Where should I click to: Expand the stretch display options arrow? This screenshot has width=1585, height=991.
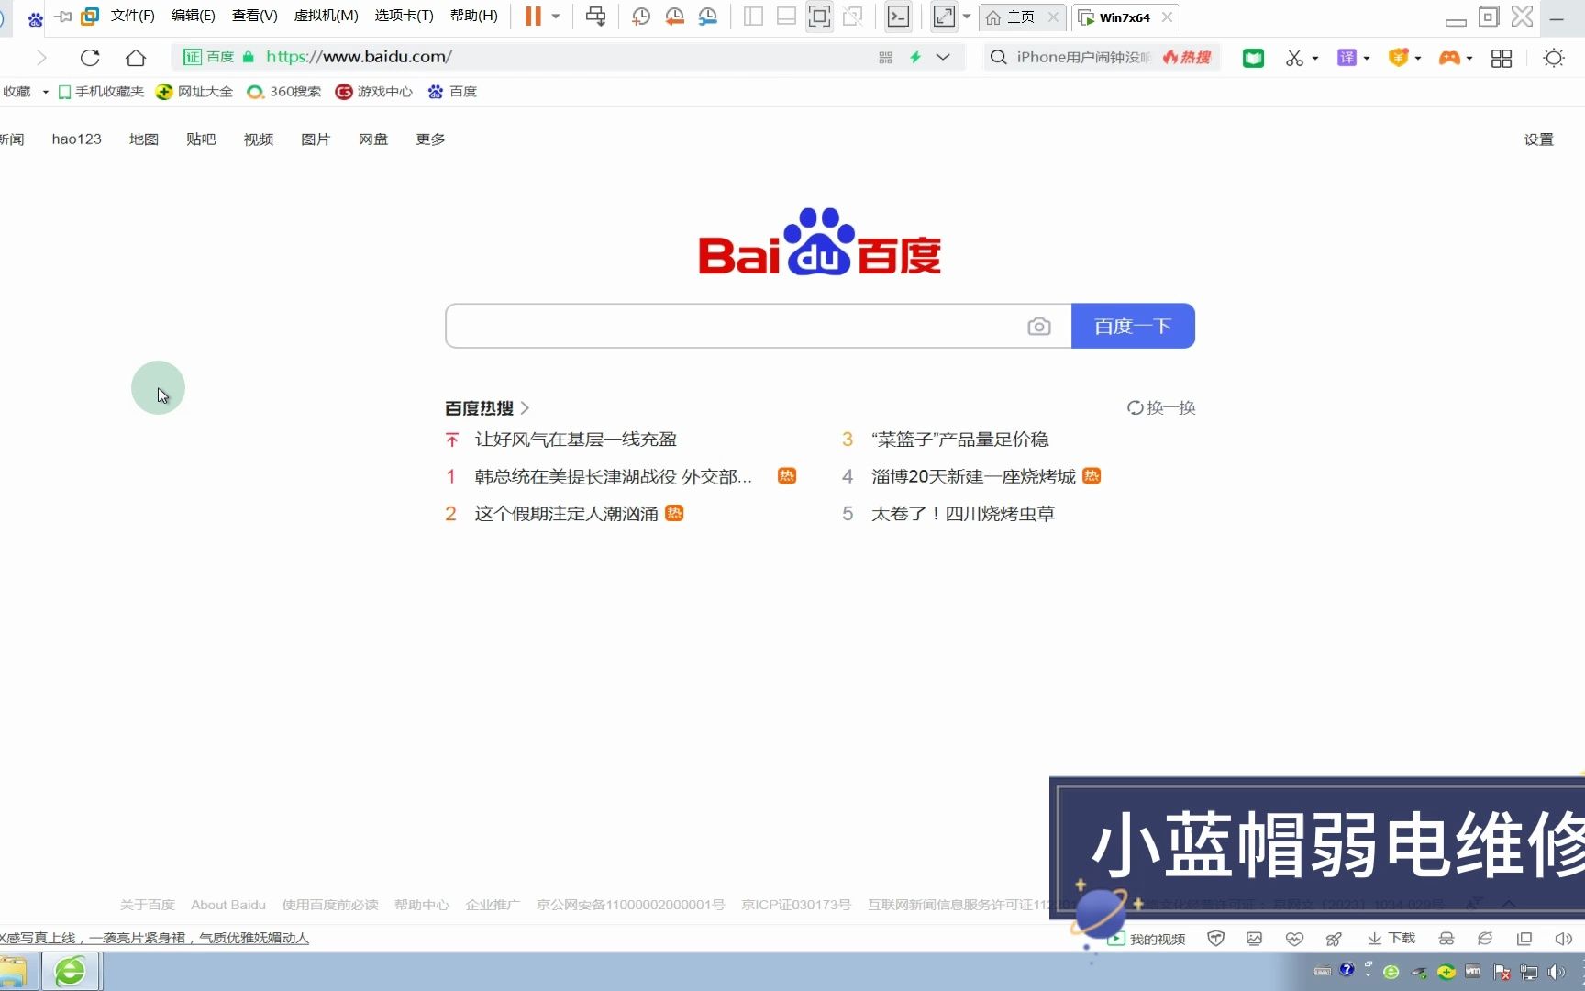[x=967, y=16]
